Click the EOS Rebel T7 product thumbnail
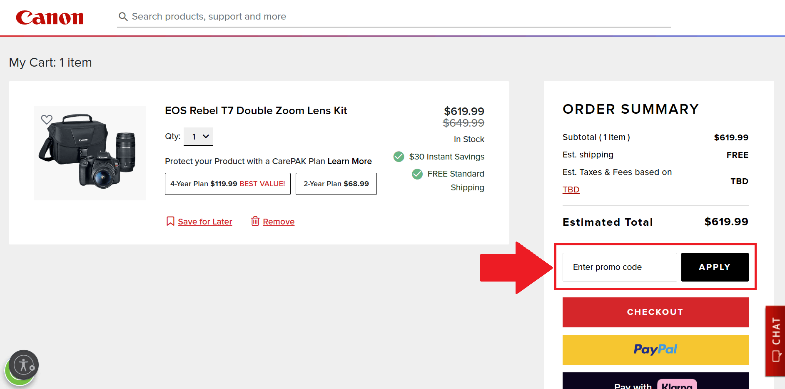The height and width of the screenshot is (389, 785). [90, 153]
